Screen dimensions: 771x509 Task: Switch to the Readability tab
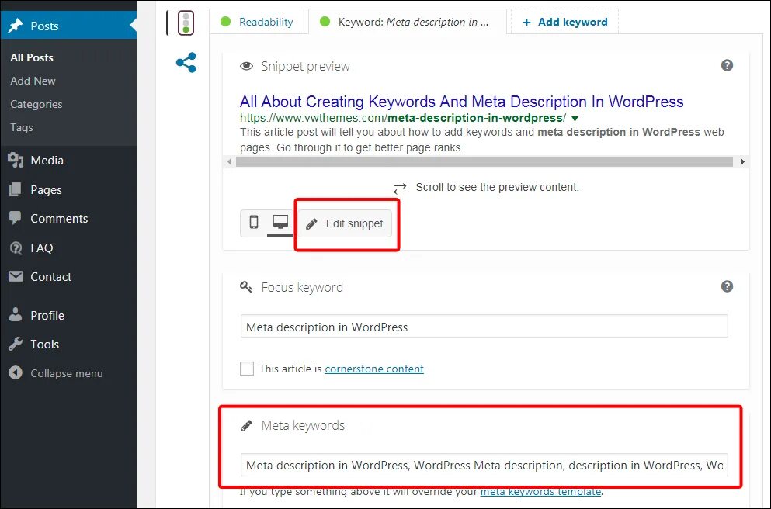257,22
